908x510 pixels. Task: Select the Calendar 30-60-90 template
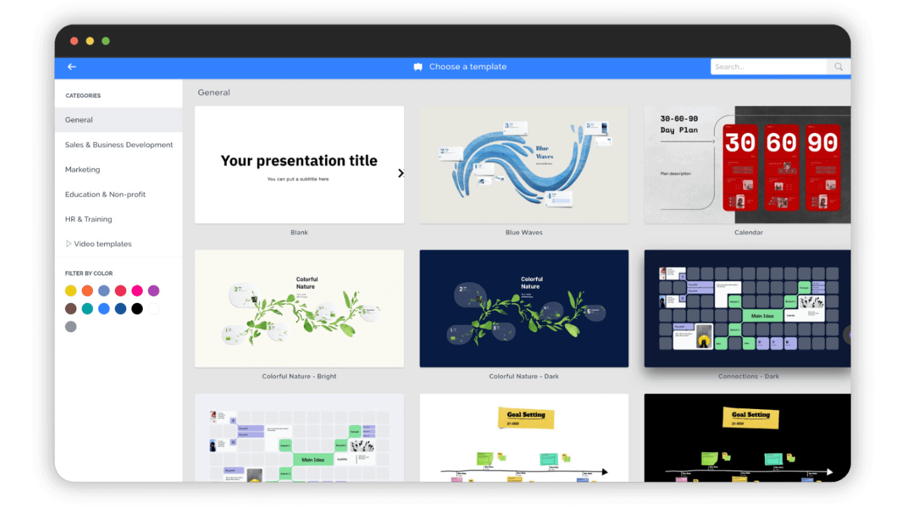[x=747, y=164]
